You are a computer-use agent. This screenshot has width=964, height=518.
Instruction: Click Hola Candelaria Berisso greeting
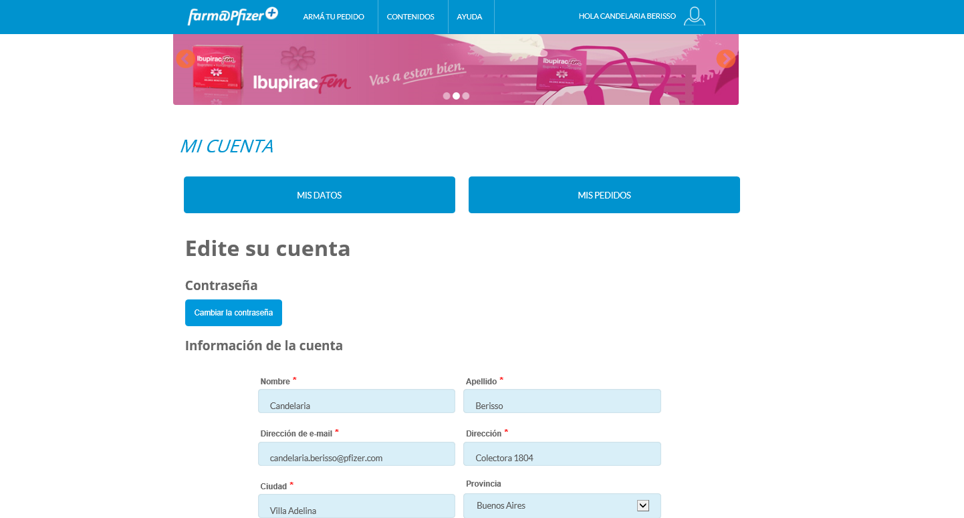point(627,16)
